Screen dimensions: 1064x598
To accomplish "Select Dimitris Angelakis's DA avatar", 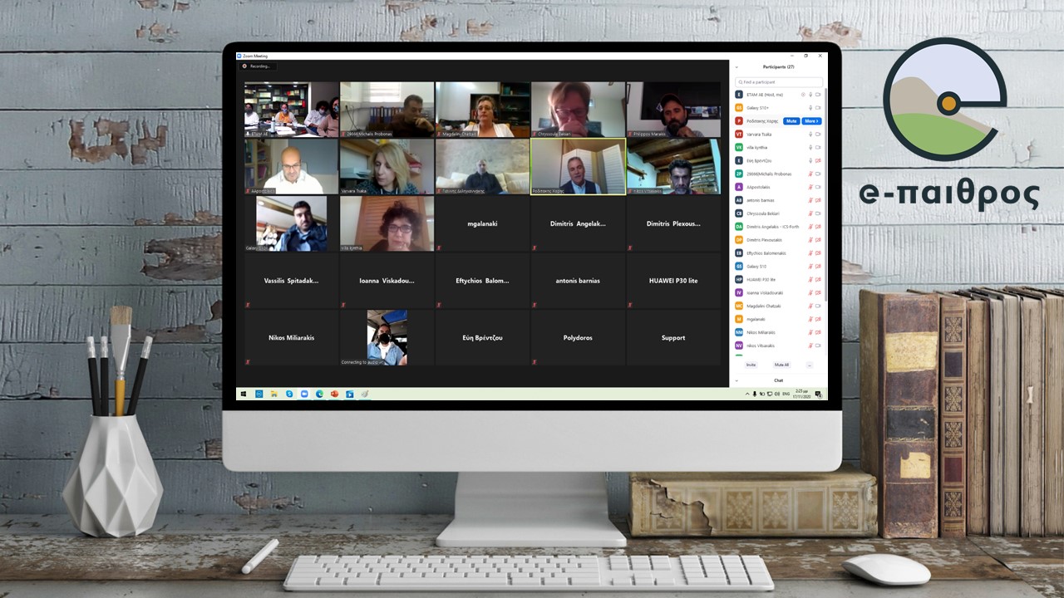I will click(x=739, y=227).
